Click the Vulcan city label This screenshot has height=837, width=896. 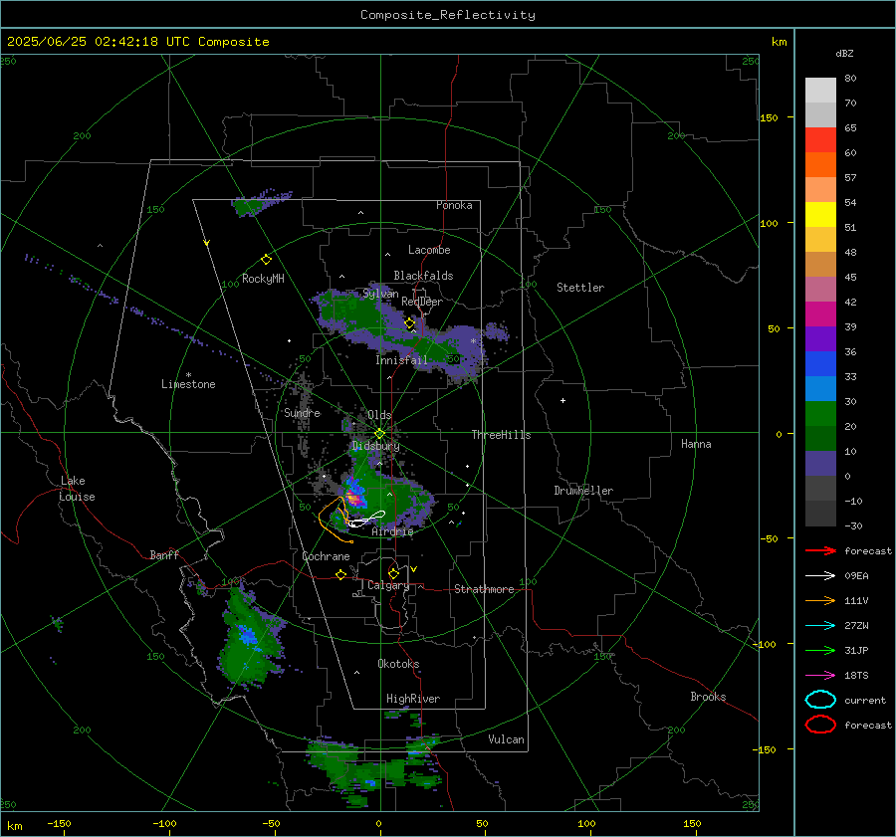506,739
